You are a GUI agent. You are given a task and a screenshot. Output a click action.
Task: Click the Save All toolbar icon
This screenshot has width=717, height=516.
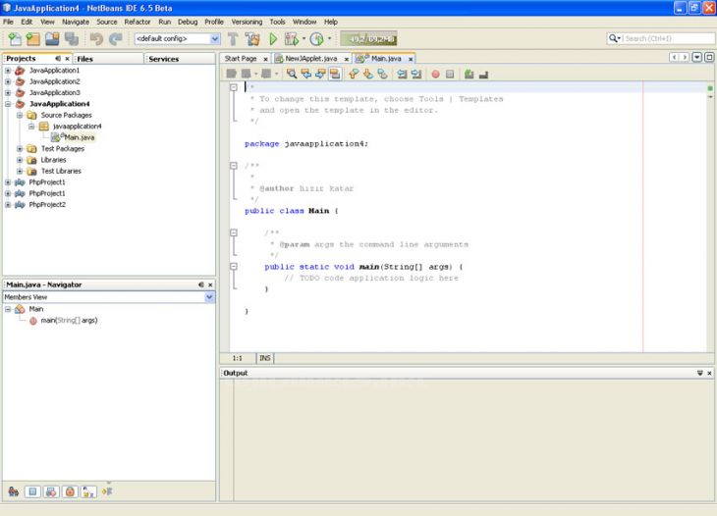point(72,39)
